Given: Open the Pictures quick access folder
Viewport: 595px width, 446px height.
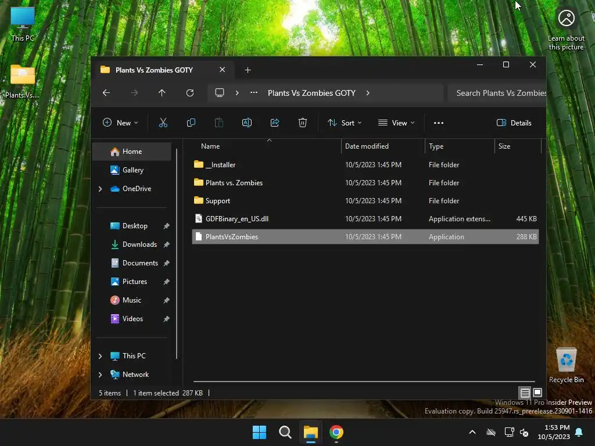Looking at the screenshot, I should coord(132,282).
